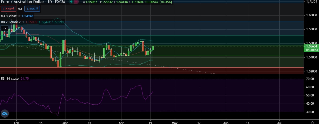Viewport: 319px width, 124px height.
Task: Click the RSI value 54.75
Action: (24, 78)
